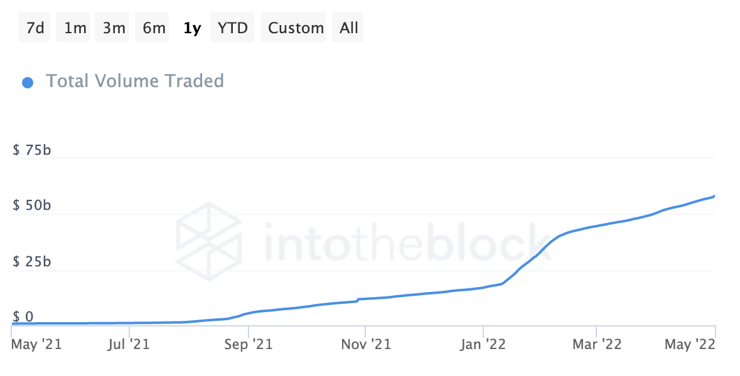Click the active 1y range
740x376 pixels.
tap(192, 28)
